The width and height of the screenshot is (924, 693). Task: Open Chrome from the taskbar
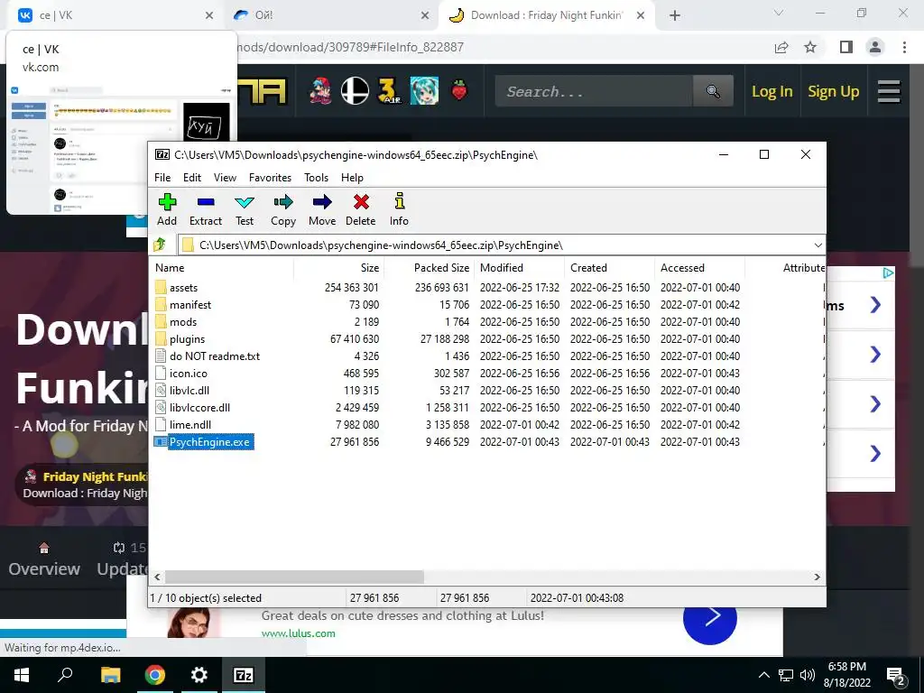point(155,675)
